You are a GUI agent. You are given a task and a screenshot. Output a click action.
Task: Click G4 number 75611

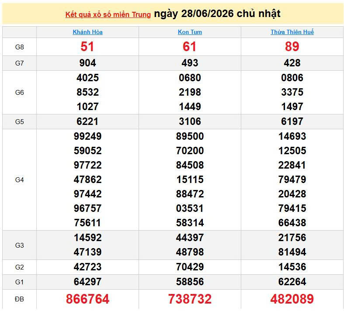pos(87,223)
